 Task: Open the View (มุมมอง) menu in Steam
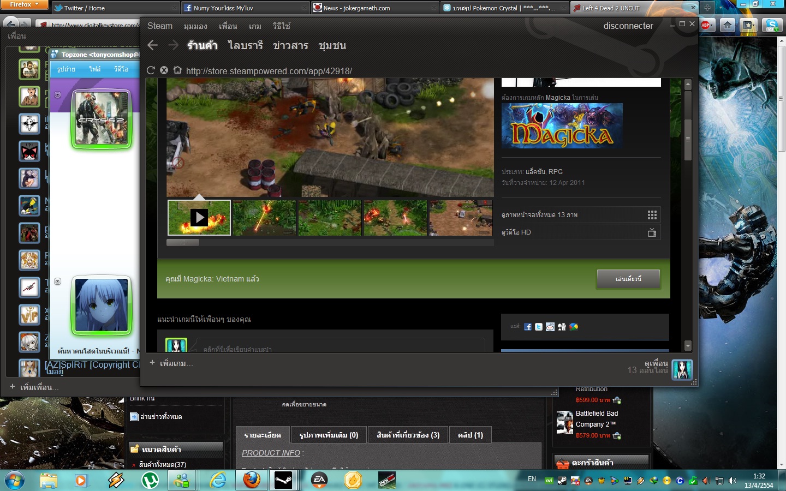click(x=195, y=26)
